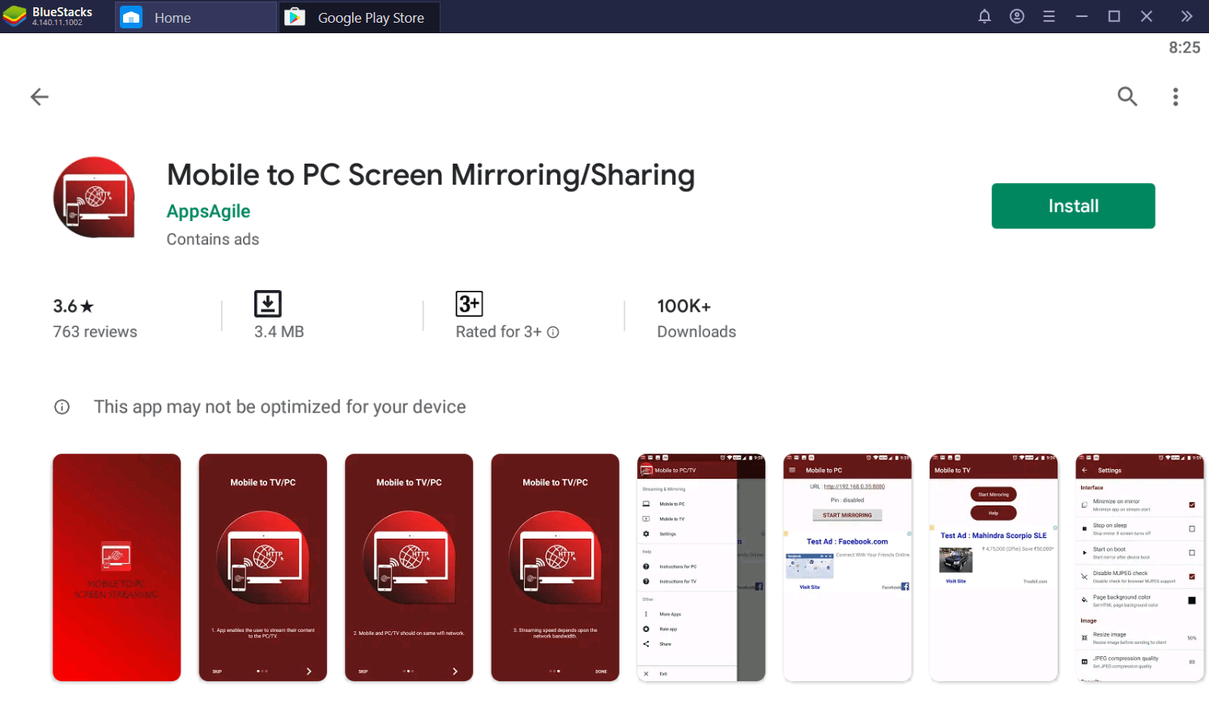1209x708 pixels.
Task: Navigate back with the arrow icon
Action: coord(39,96)
